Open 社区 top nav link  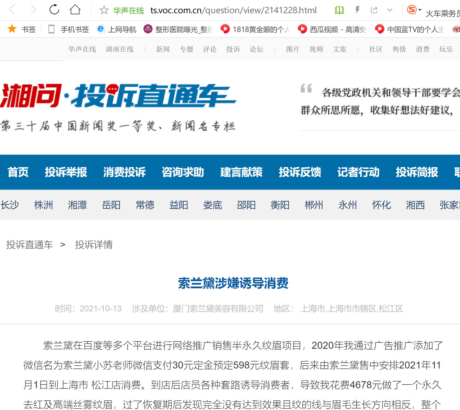(376, 49)
